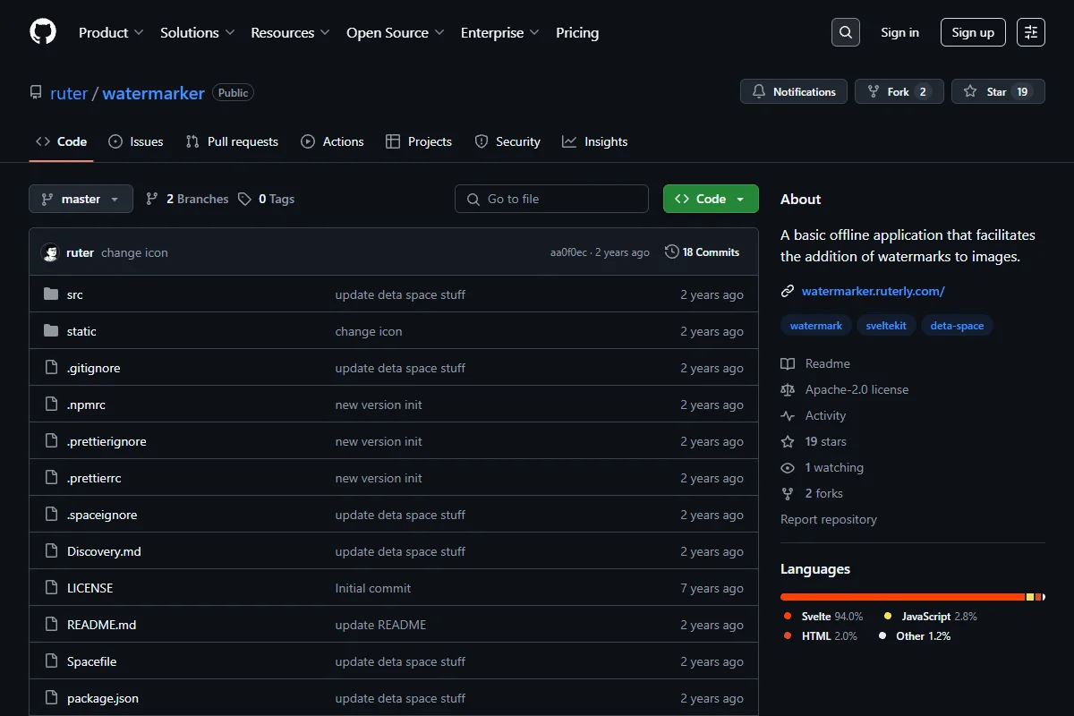This screenshot has width=1074, height=716.
Task: Switch to the Issues tab
Action: pos(136,141)
